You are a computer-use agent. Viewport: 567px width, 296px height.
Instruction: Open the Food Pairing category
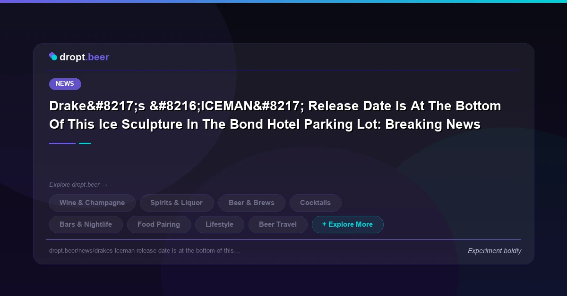[159, 224]
